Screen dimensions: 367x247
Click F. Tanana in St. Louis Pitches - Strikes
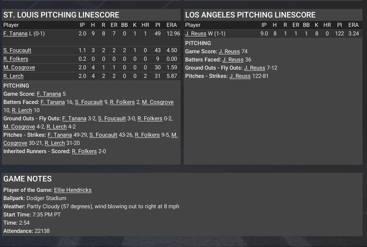coord(60,135)
